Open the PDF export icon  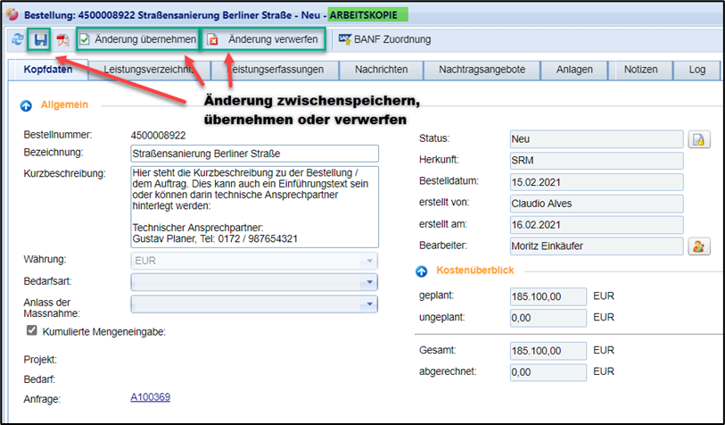coord(63,40)
